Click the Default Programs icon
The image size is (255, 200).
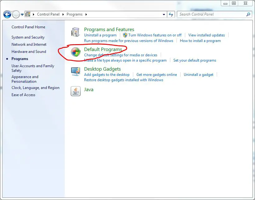click(76, 52)
